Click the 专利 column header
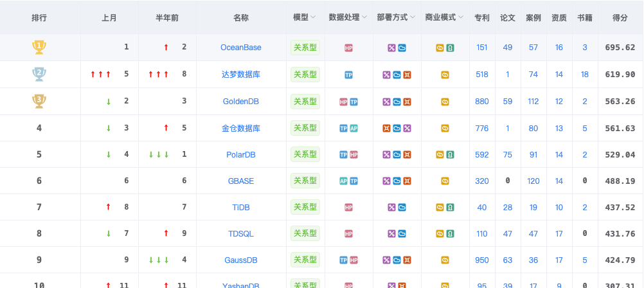Screen dimensions: 644x288 point(481,18)
